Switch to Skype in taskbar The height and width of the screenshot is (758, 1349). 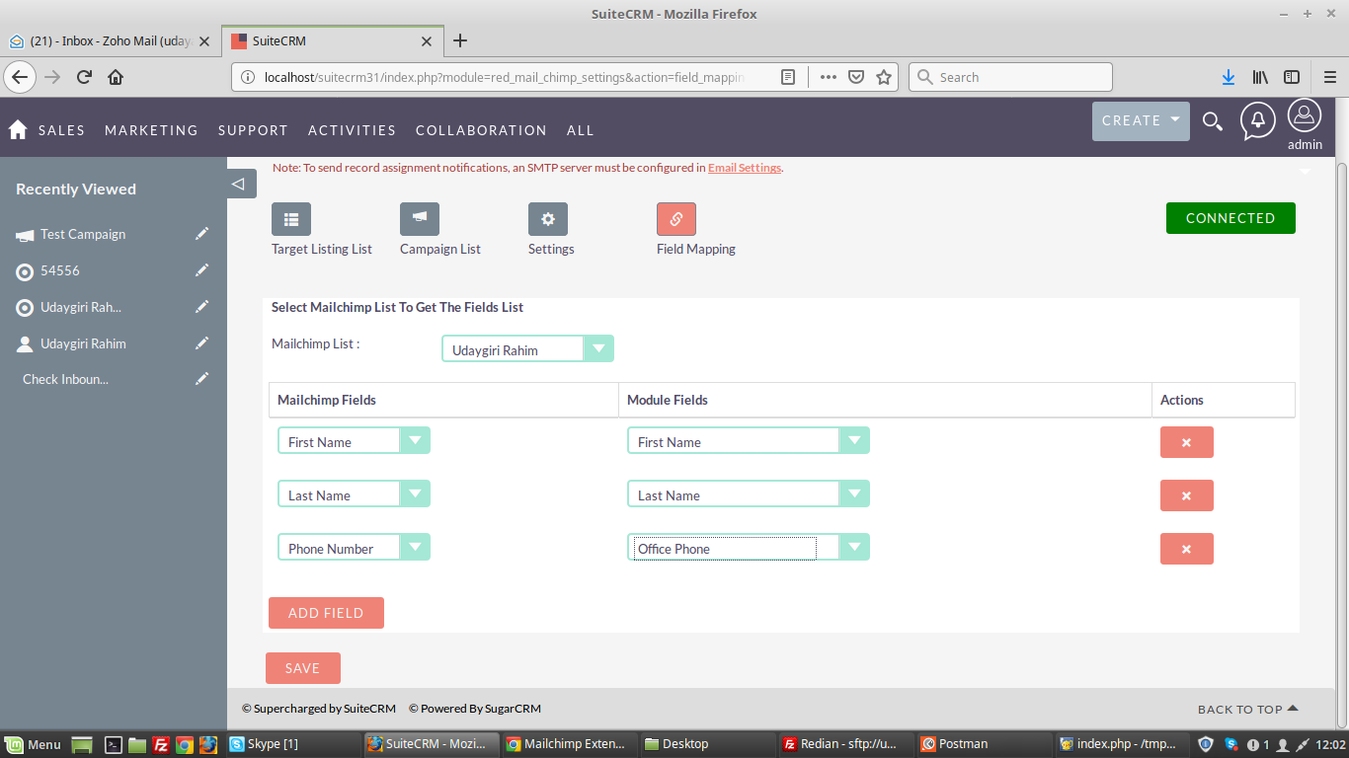coord(292,744)
